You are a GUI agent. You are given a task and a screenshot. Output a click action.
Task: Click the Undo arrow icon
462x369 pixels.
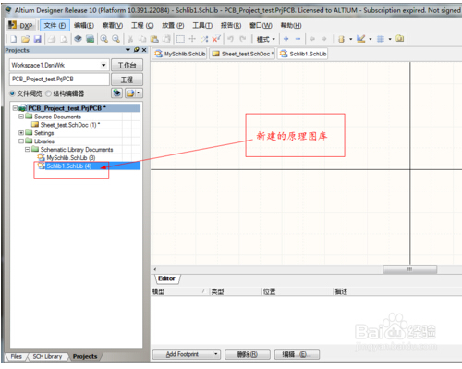pos(230,39)
